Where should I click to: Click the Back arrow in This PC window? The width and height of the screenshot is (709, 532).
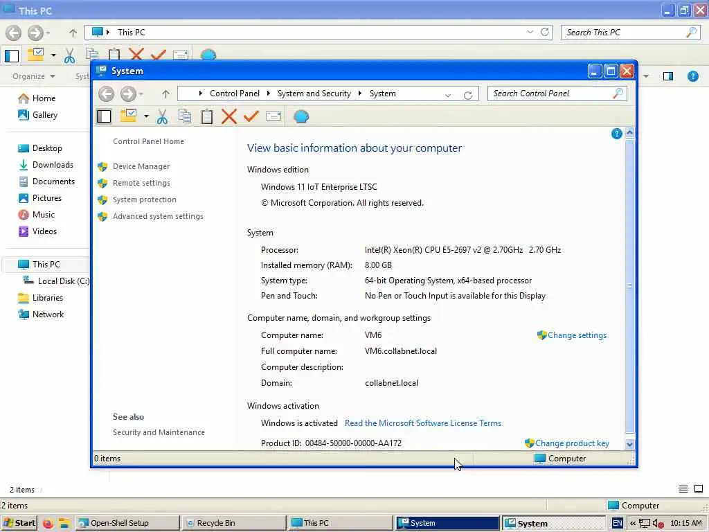point(14,33)
